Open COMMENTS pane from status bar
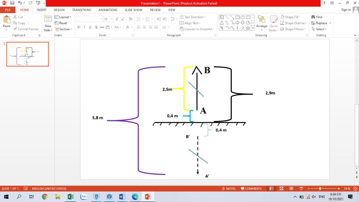 tap(251, 188)
